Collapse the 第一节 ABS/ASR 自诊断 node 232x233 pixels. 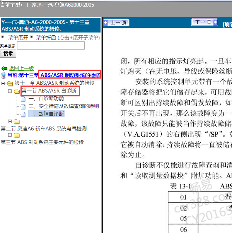10,91
